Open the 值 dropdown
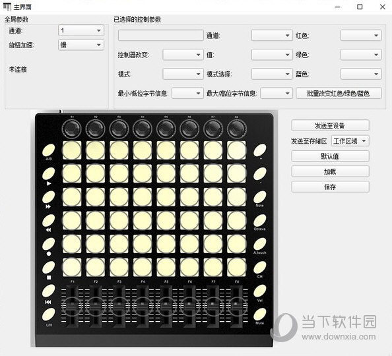This screenshot has width=392, height=356. tap(272, 55)
